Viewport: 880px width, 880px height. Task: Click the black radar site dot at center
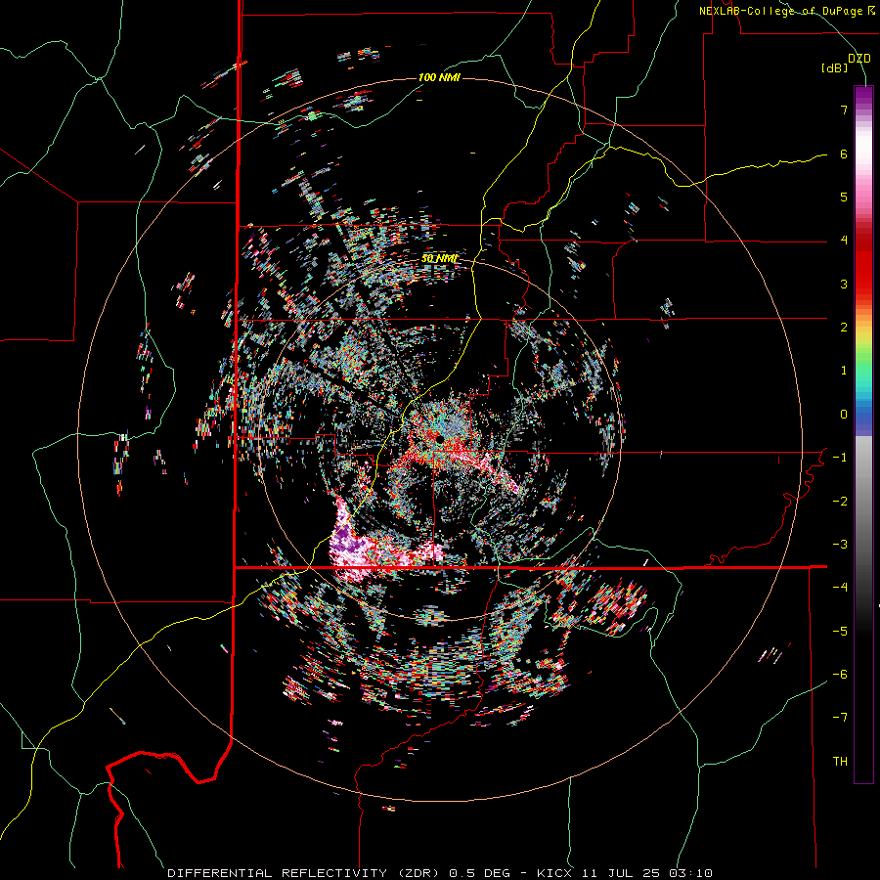tap(441, 437)
